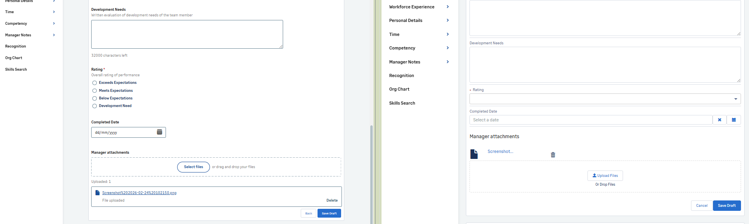Click Delete for uploaded screenshot file
749x224 pixels.
pos(332,200)
